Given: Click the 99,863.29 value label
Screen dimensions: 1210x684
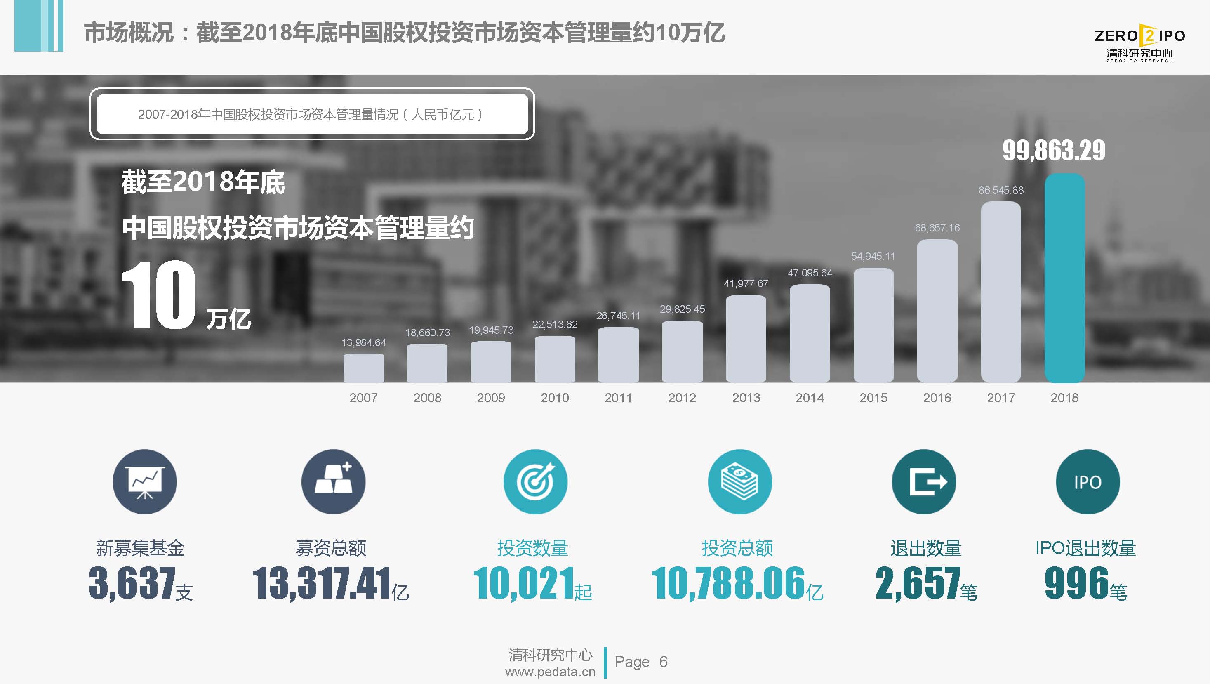Looking at the screenshot, I should [x=1054, y=150].
